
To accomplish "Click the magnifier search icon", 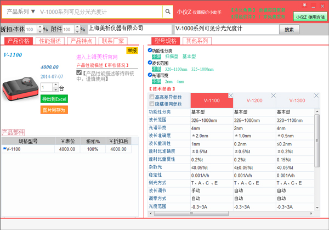I will pos(167,12).
